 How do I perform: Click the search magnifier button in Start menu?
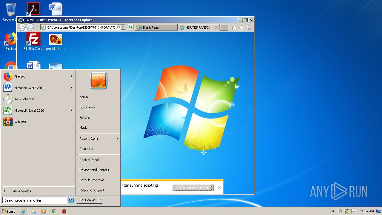71,200
